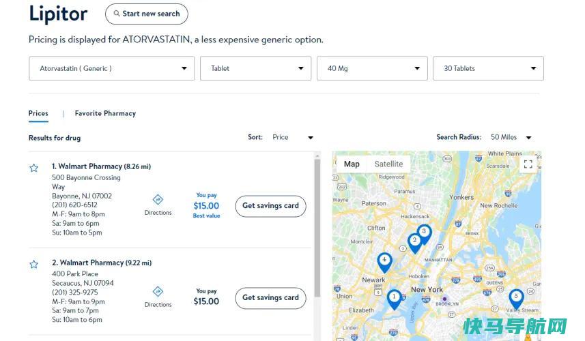585x341 pixels.
Task: Open the Atorvastatin (Generic) drug dropdown
Action: [x=111, y=68]
